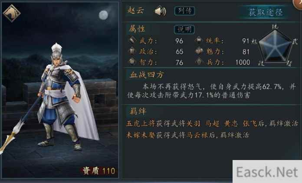Select the 五虎上将 bond entry

click(141, 124)
